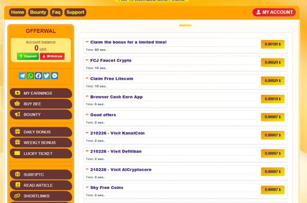
Task: Click the Facebook share icon
Action: click(39, 76)
